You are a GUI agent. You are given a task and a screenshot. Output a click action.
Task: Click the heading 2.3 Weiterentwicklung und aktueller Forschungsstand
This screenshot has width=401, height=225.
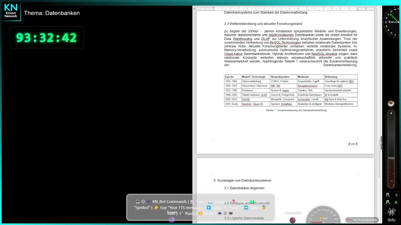[x=263, y=24]
